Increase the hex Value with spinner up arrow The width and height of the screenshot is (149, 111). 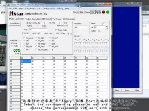click(x=106, y=27)
